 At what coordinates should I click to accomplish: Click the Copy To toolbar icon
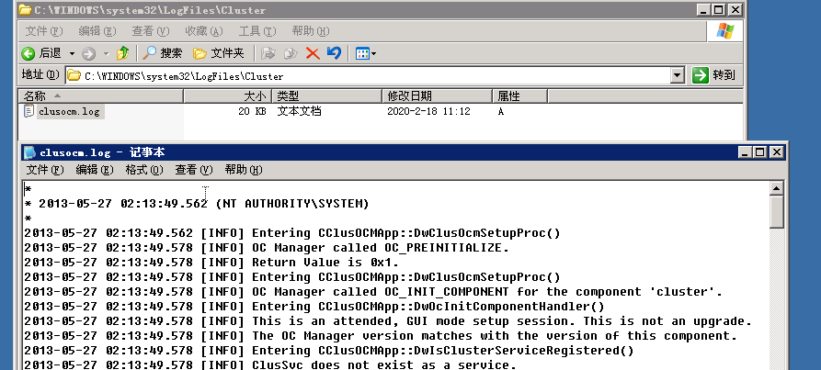tap(291, 53)
